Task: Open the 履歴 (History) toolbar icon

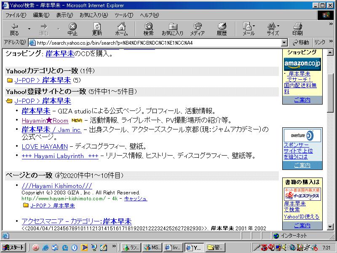Action: 222,29
